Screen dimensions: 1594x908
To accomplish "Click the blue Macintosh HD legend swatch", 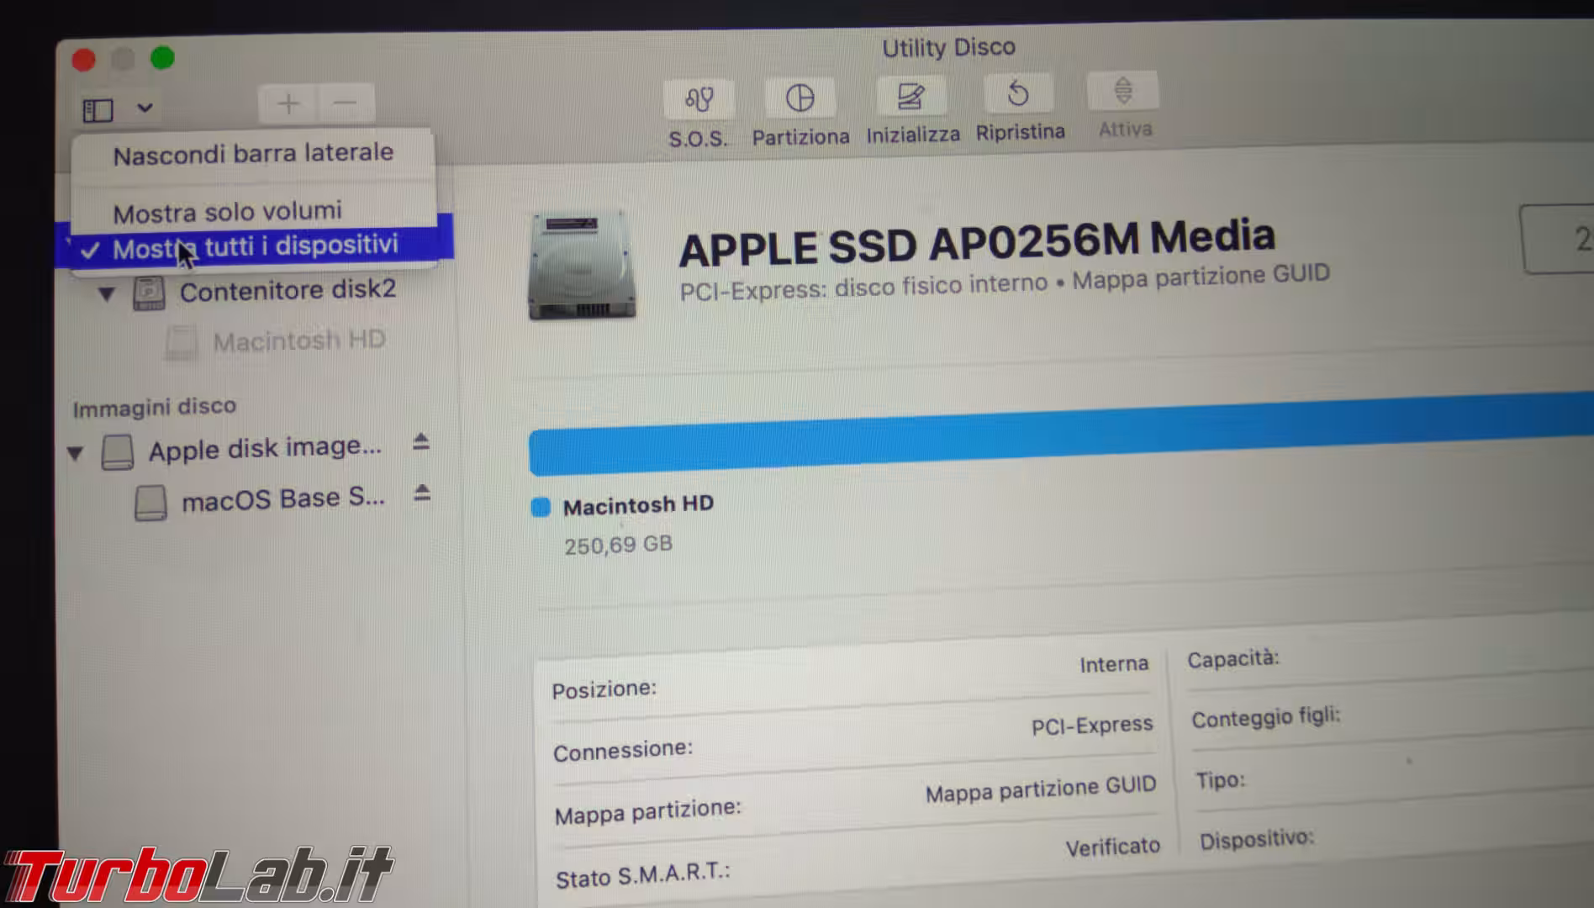I will tap(541, 507).
